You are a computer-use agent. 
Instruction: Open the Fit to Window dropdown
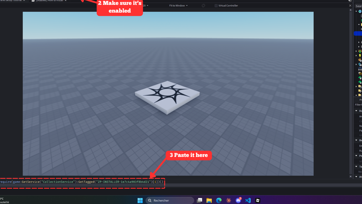coord(178,6)
